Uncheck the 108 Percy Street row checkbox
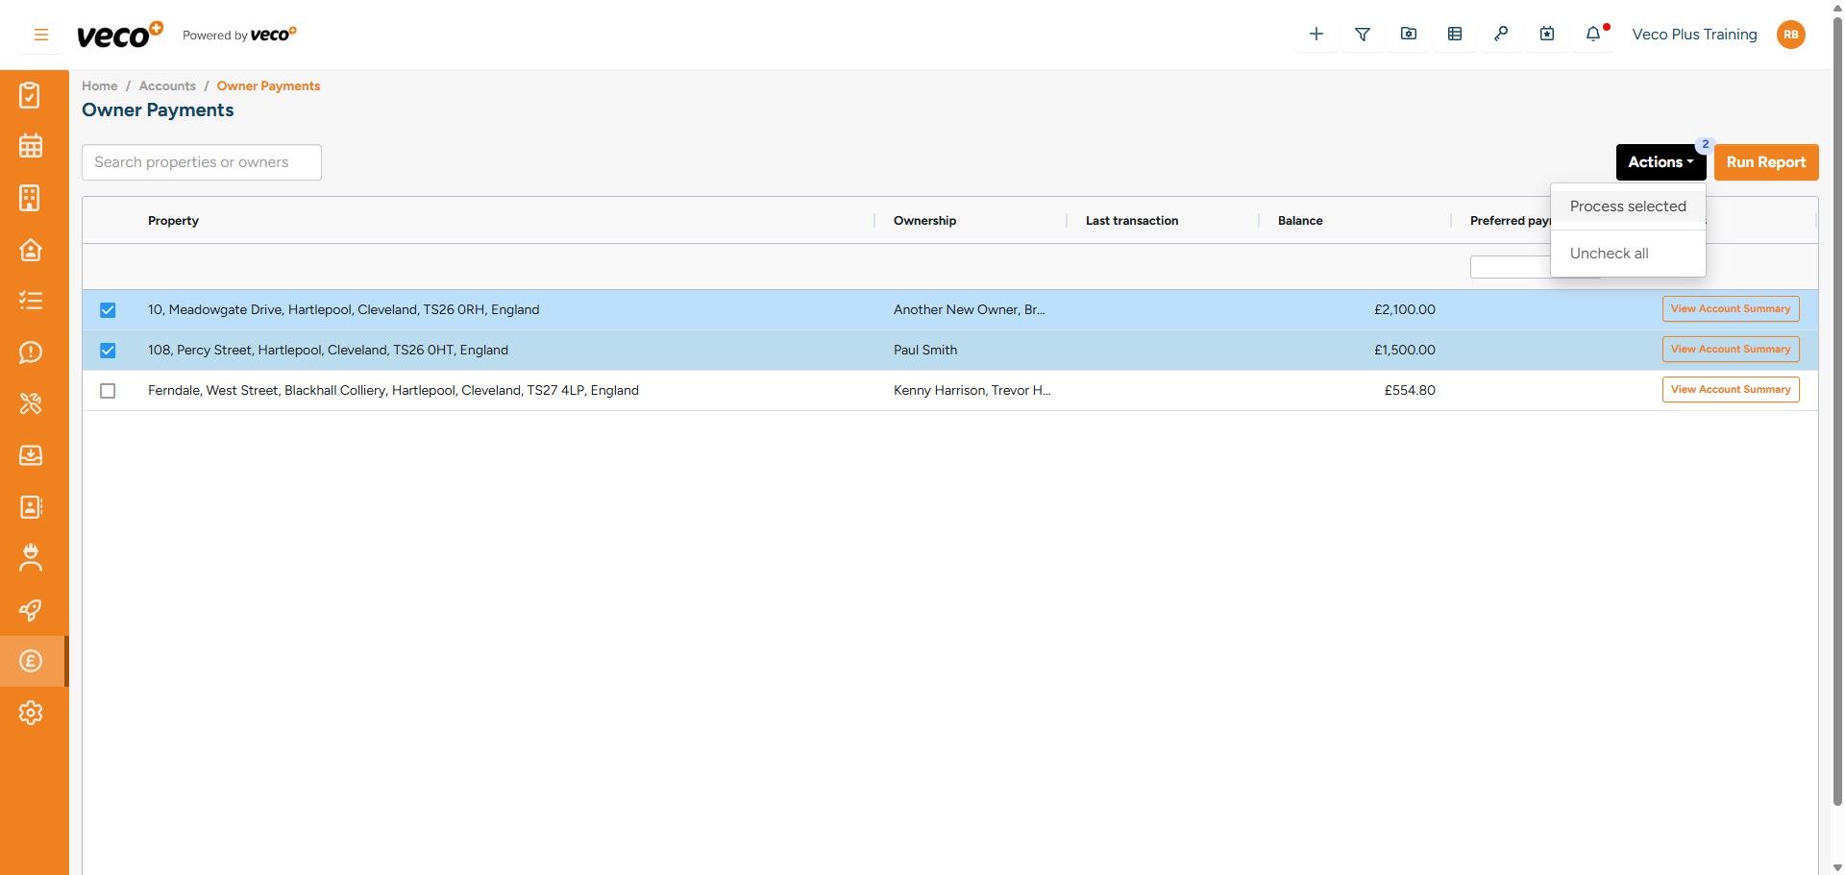Screen dimensions: 1845x875 coord(108,350)
